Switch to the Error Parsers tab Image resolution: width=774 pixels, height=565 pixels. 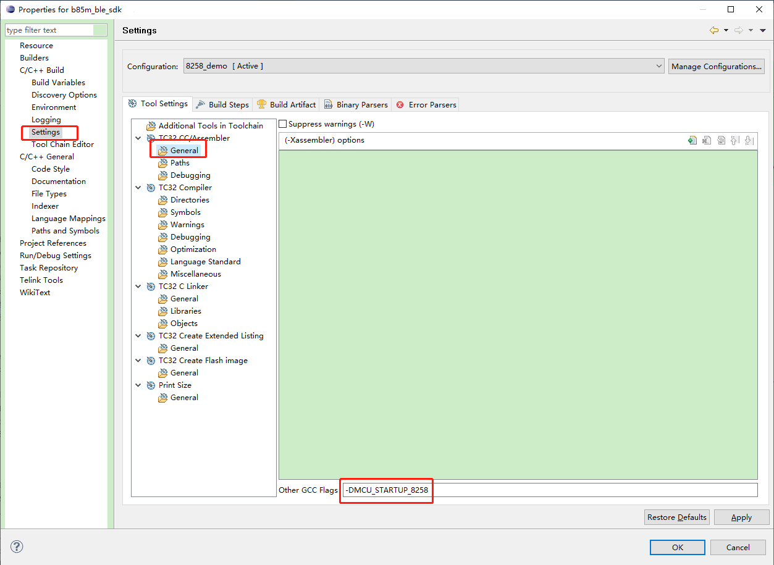[426, 104]
